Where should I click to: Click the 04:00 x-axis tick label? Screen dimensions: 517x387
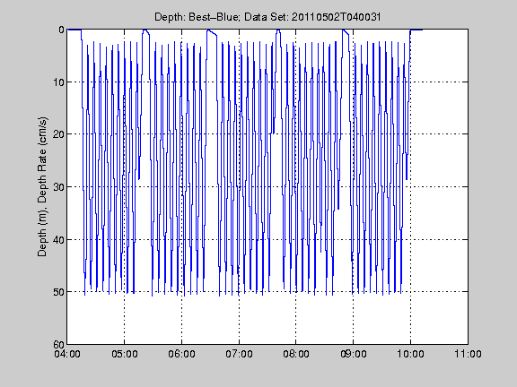coord(67,354)
